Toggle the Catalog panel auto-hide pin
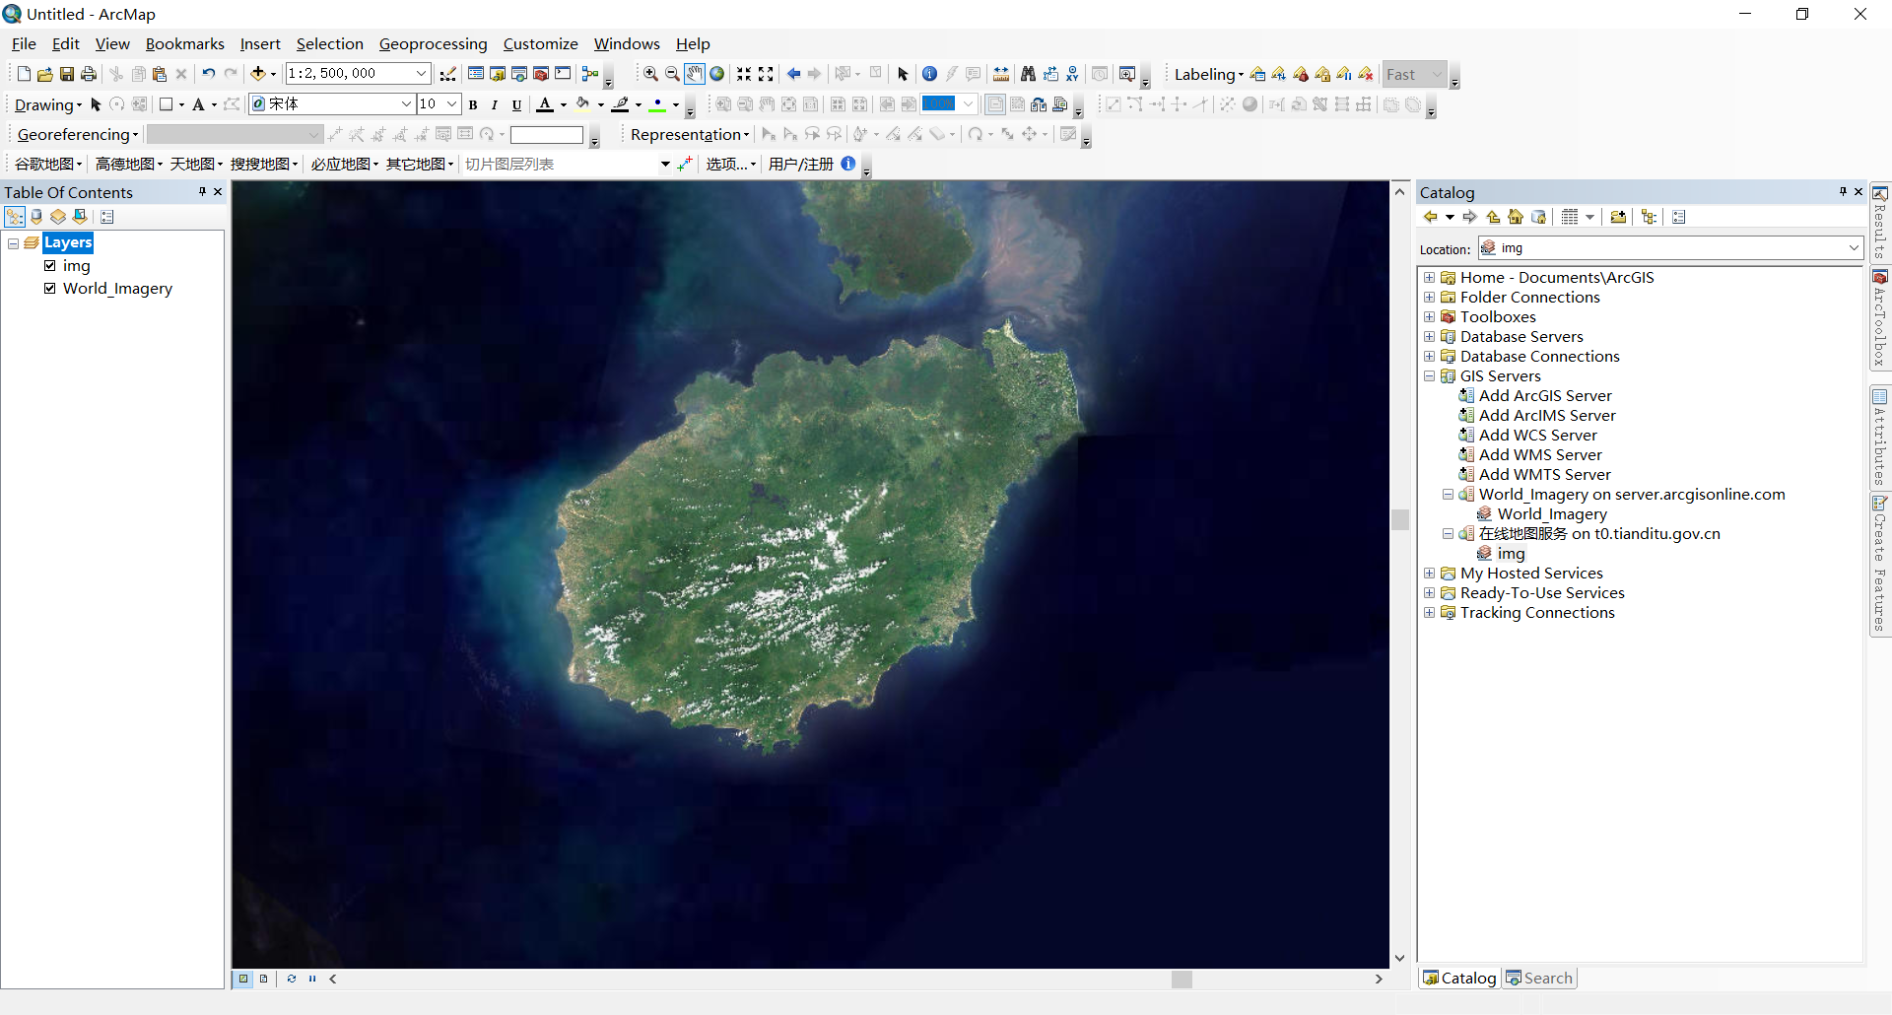 click(x=1842, y=192)
